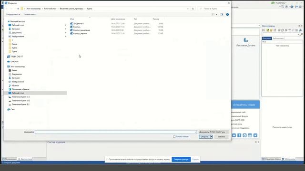Sort files by Дата изменения column

118,19
